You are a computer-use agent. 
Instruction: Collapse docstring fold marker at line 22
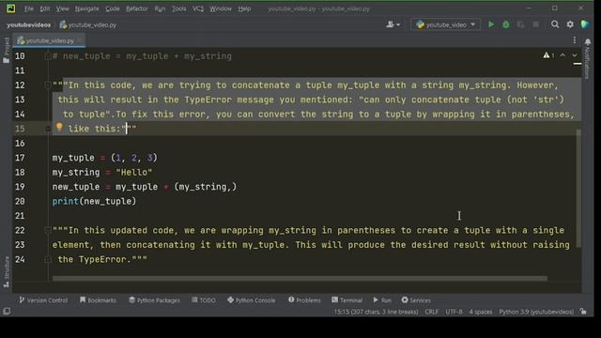coord(48,230)
